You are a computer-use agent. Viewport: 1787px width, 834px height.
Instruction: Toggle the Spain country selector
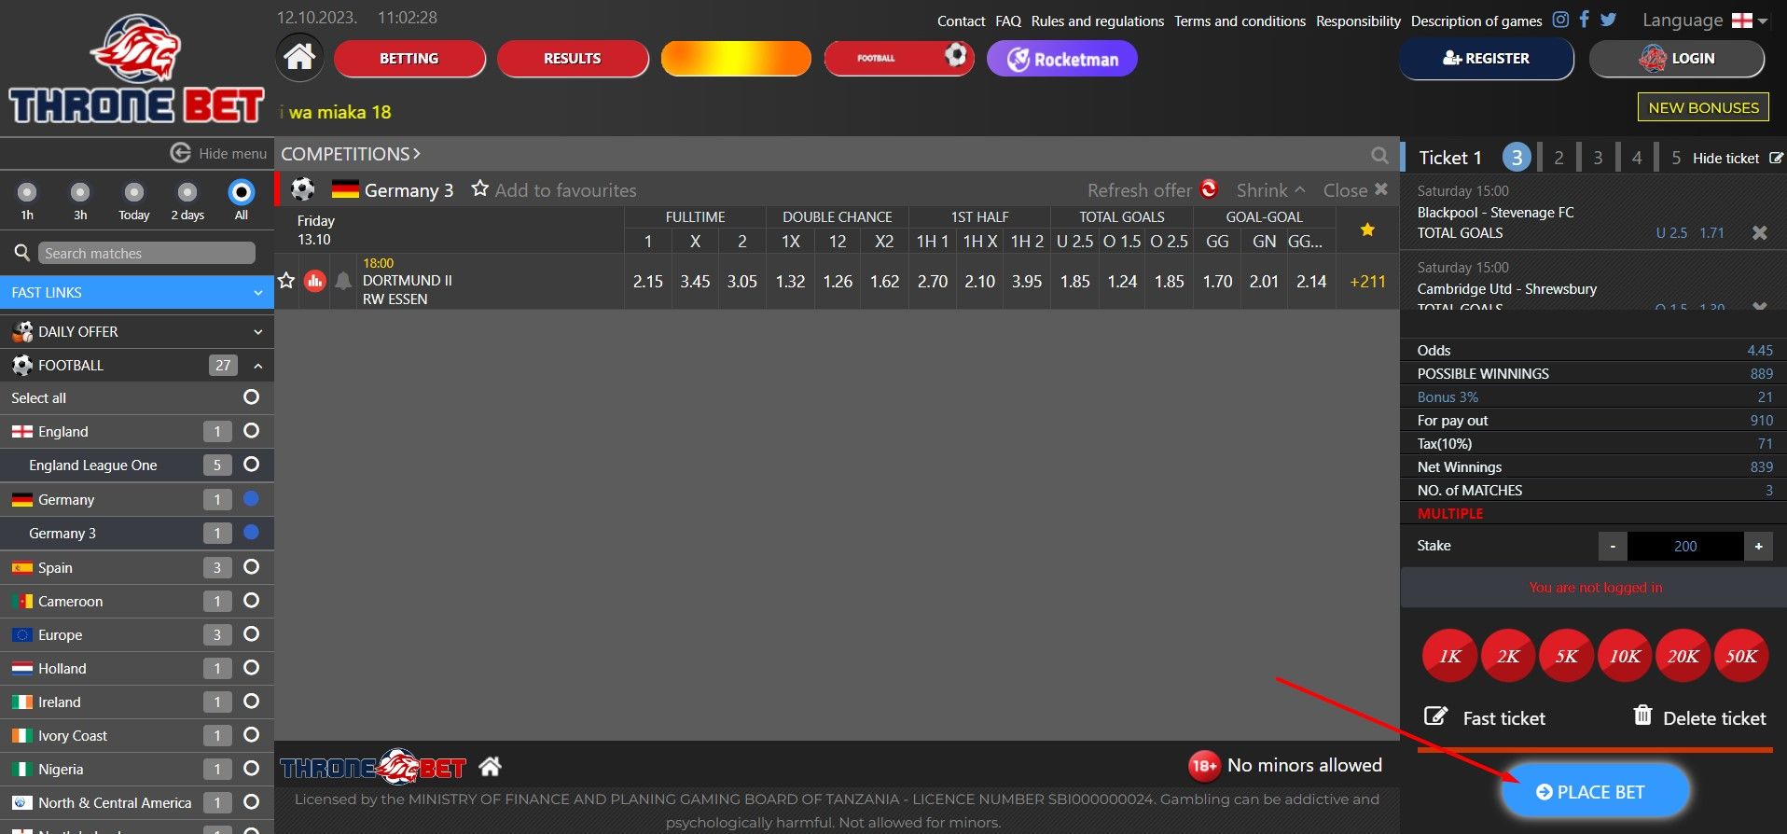tap(251, 567)
